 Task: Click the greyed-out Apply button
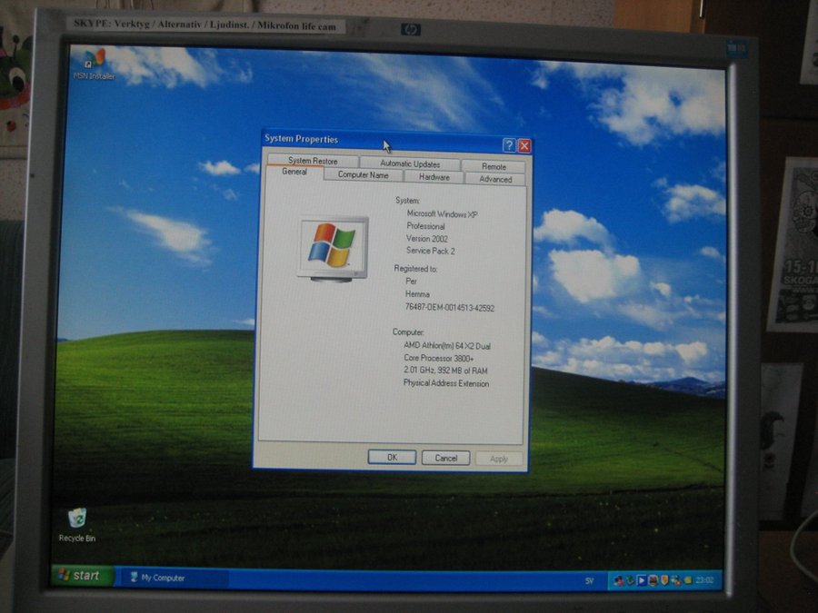click(499, 459)
